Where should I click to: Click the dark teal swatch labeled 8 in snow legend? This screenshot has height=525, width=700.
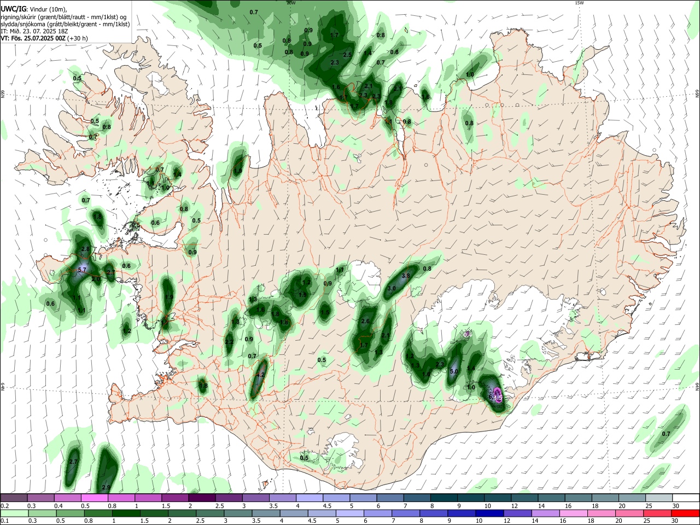444,498
